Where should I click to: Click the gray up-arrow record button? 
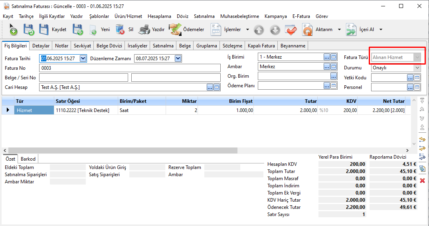[x=259, y=30]
